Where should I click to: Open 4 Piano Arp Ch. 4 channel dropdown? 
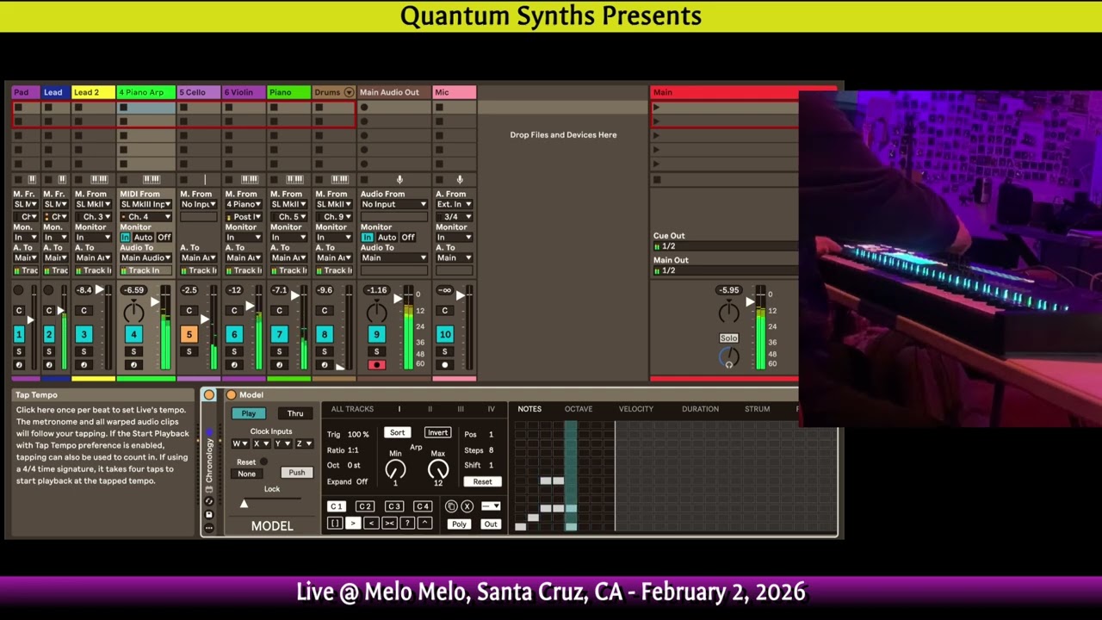coord(145,217)
